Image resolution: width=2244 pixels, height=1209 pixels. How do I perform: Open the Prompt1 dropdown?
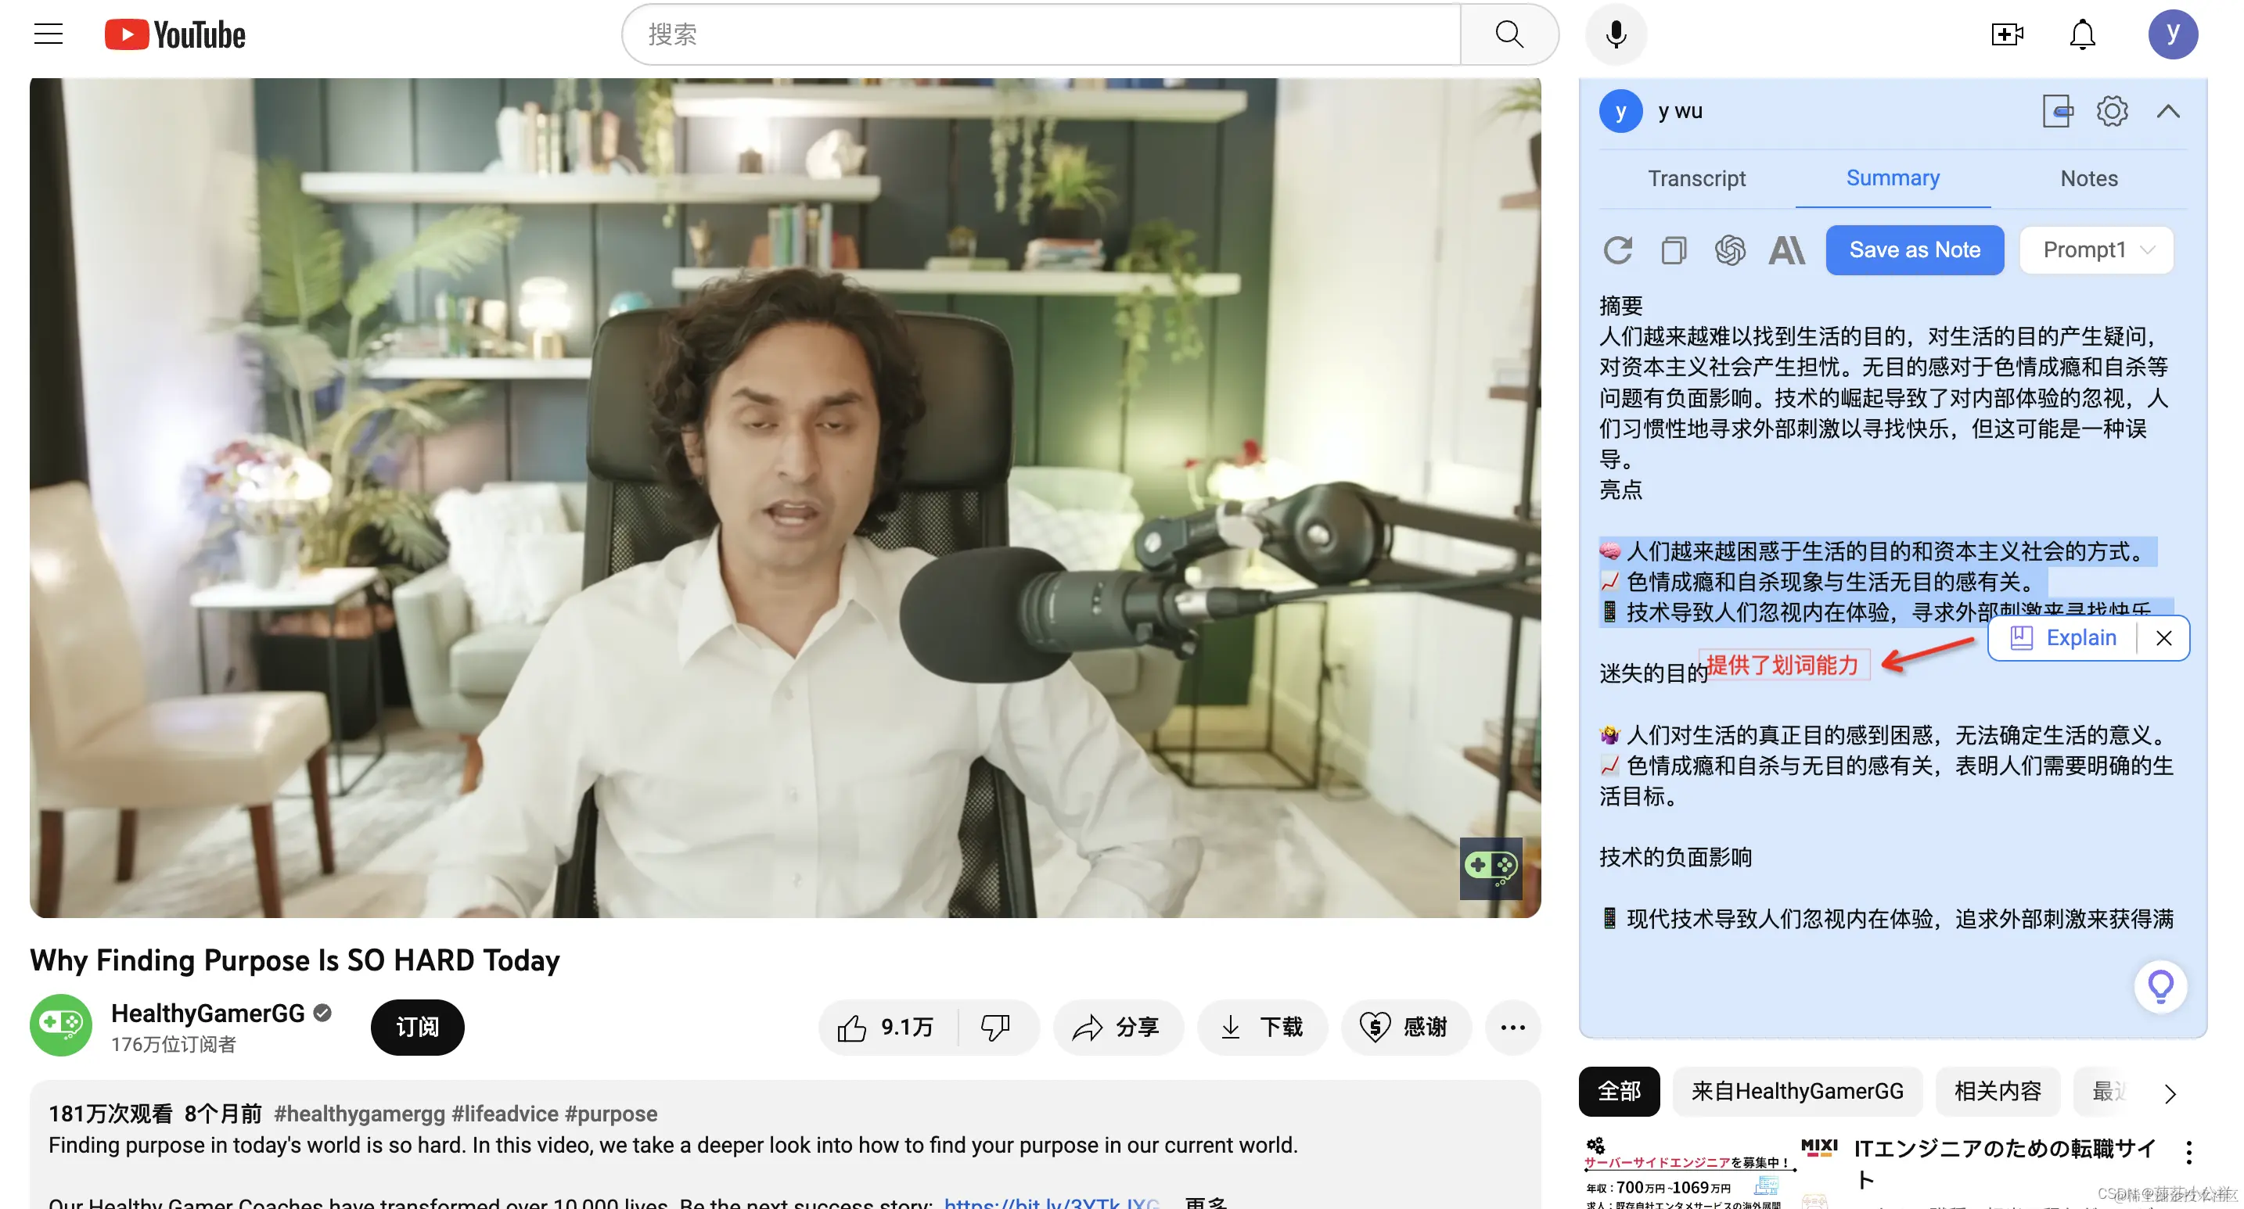click(2096, 251)
